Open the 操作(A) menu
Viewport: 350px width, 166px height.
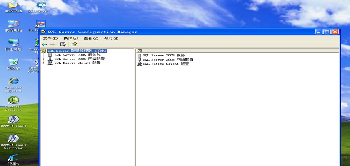pos(71,39)
